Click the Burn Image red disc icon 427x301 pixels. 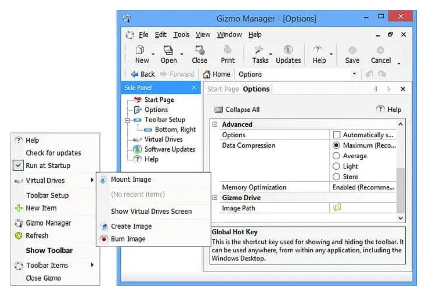[x=104, y=239]
